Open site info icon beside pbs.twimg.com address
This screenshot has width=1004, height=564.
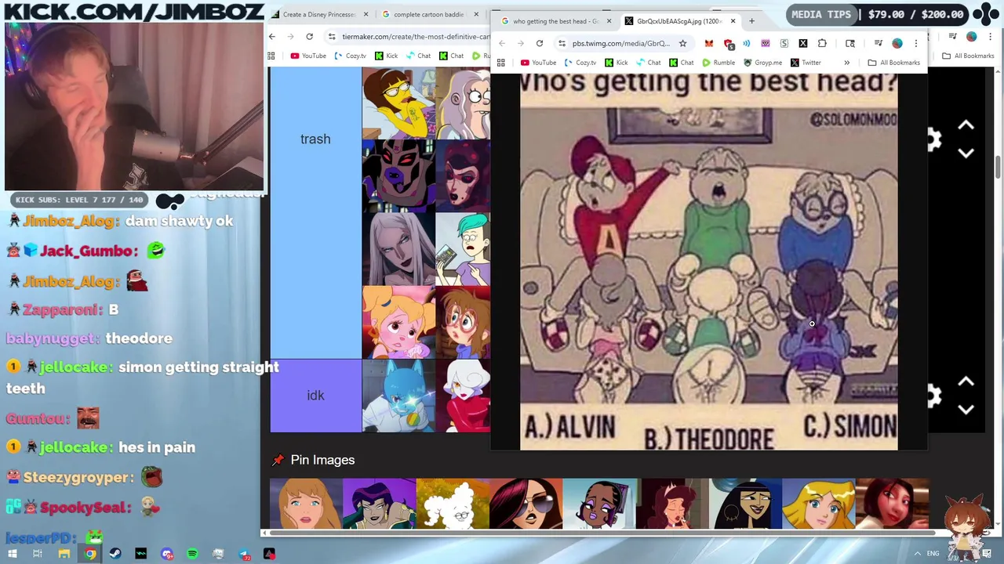[x=562, y=43]
